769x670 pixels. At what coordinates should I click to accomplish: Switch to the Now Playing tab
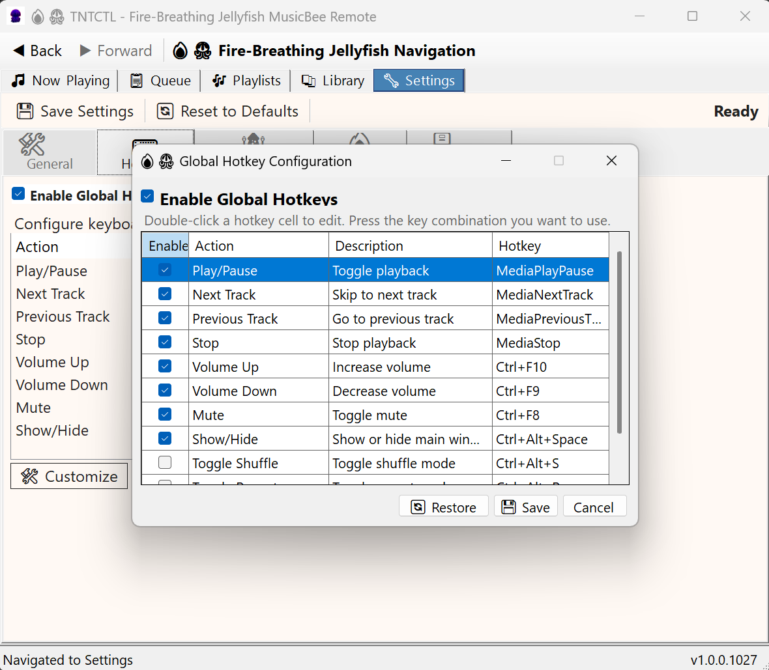pyautogui.click(x=61, y=81)
